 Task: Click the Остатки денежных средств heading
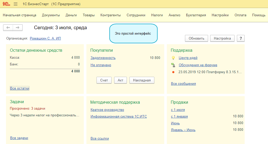(36, 50)
